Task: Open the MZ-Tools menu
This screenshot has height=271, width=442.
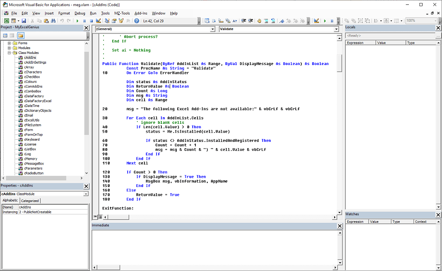Action: [122, 13]
